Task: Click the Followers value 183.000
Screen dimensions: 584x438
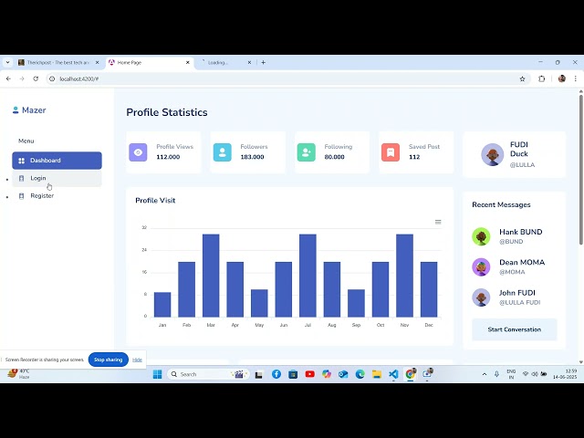Action: point(252,157)
